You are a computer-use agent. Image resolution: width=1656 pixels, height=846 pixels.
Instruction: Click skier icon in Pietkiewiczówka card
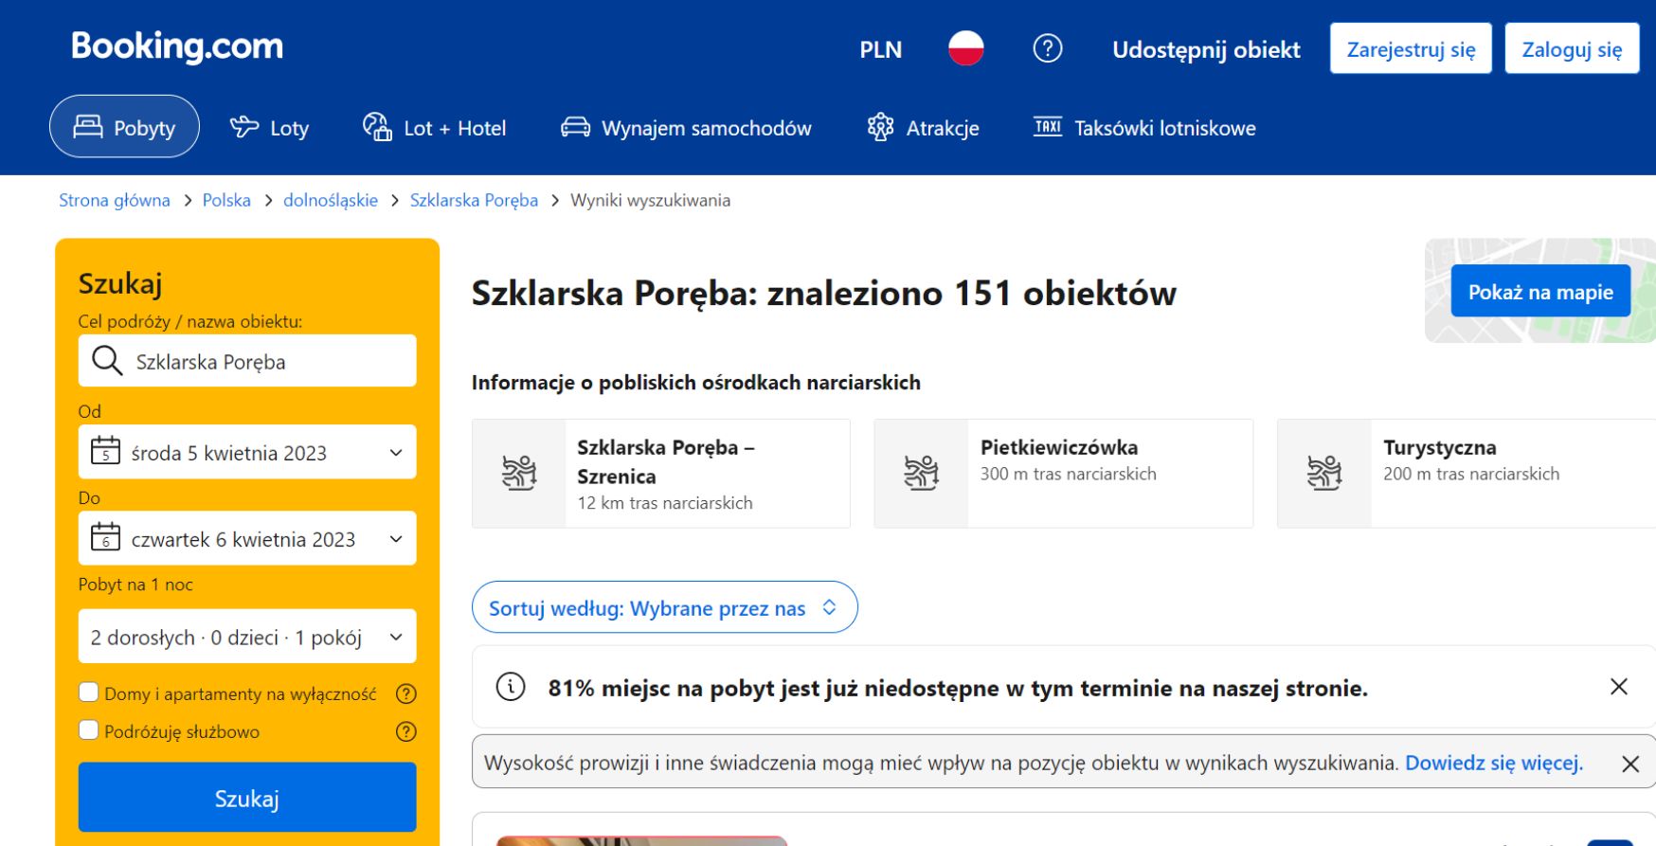click(921, 472)
